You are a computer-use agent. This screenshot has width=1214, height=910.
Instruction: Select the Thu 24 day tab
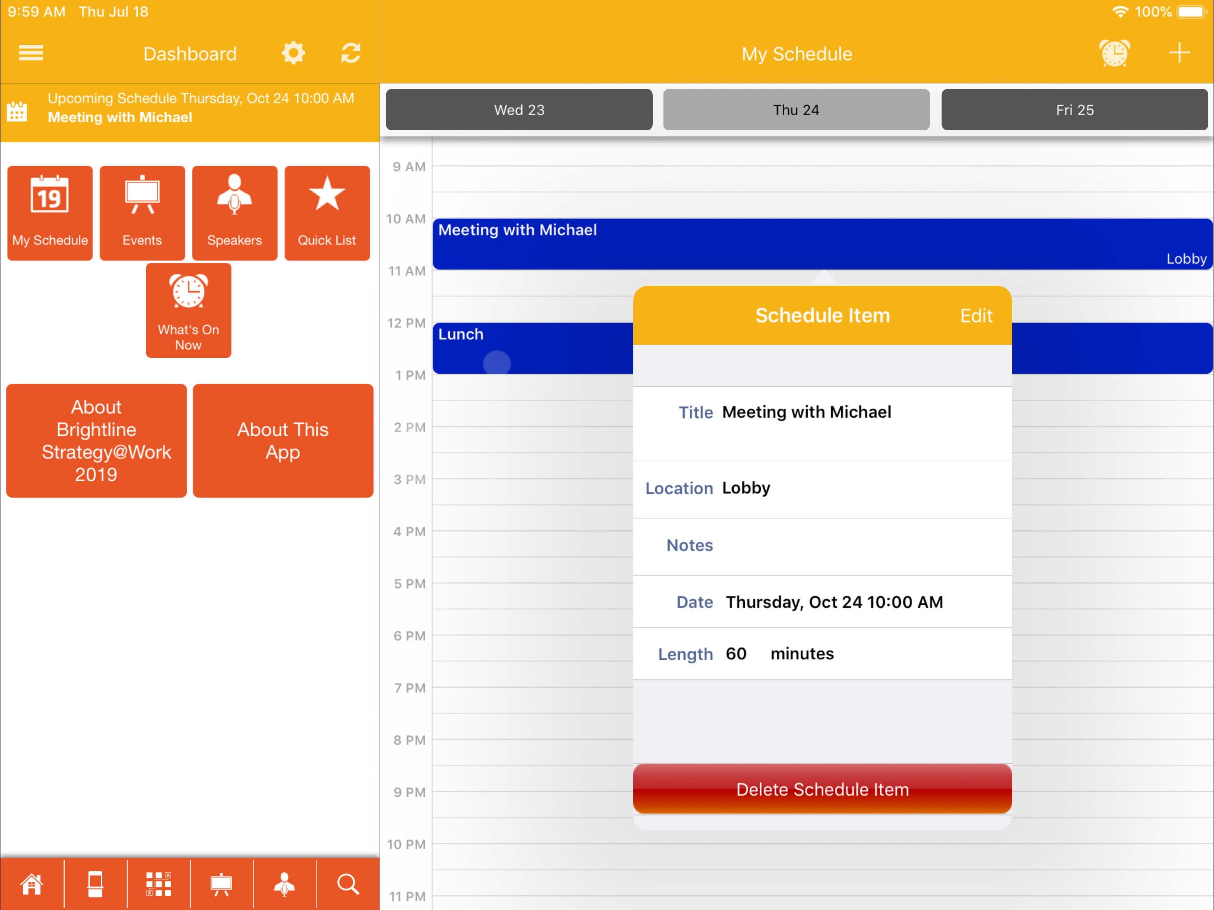coord(796,110)
